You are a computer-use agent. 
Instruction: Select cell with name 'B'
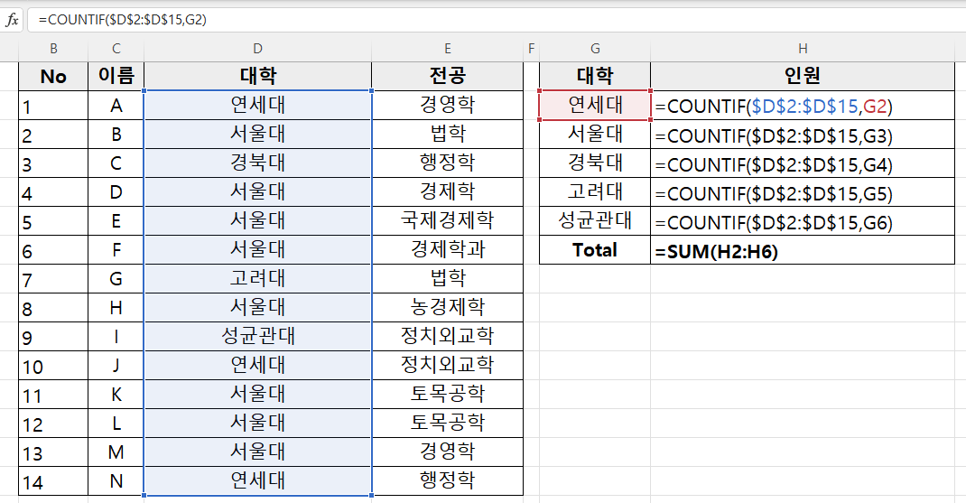[x=116, y=135]
